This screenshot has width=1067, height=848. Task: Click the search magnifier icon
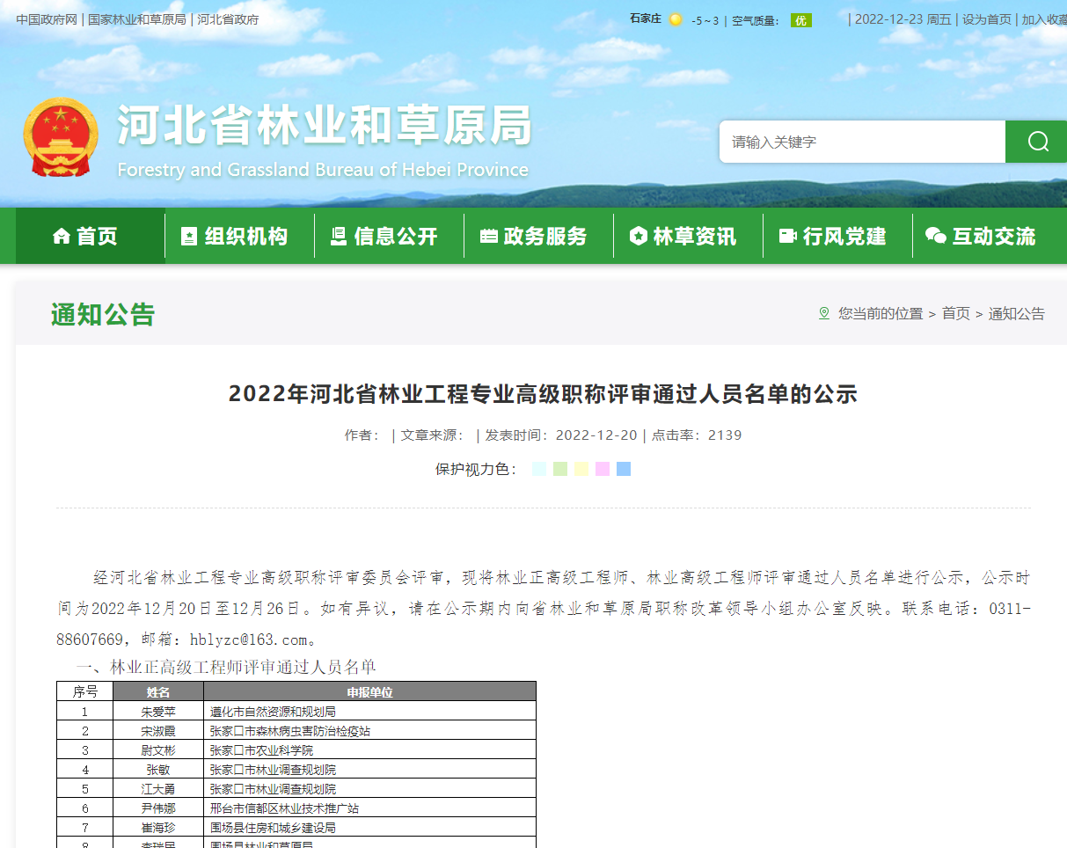[x=1036, y=142]
